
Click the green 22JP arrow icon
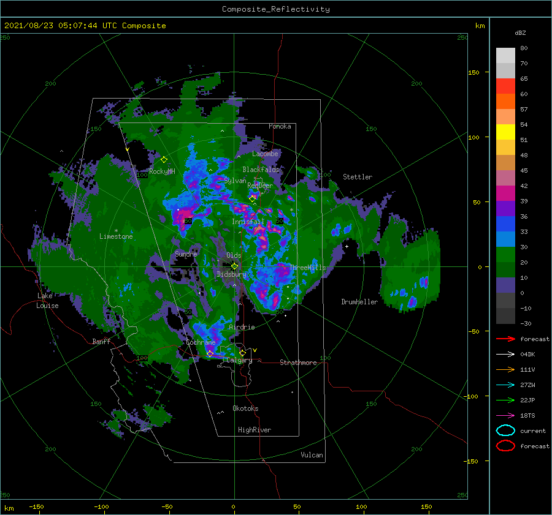(505, 400)
